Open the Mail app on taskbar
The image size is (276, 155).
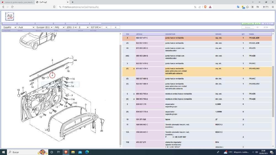pyautogui.click(x=80, y=152)
